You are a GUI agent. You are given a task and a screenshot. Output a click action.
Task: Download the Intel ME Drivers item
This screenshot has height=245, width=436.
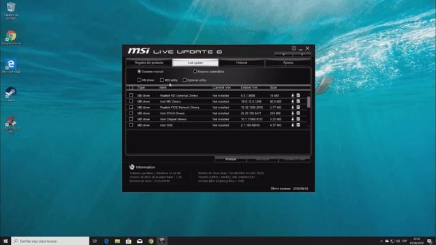pyautogui.click(x=292, y=101)
